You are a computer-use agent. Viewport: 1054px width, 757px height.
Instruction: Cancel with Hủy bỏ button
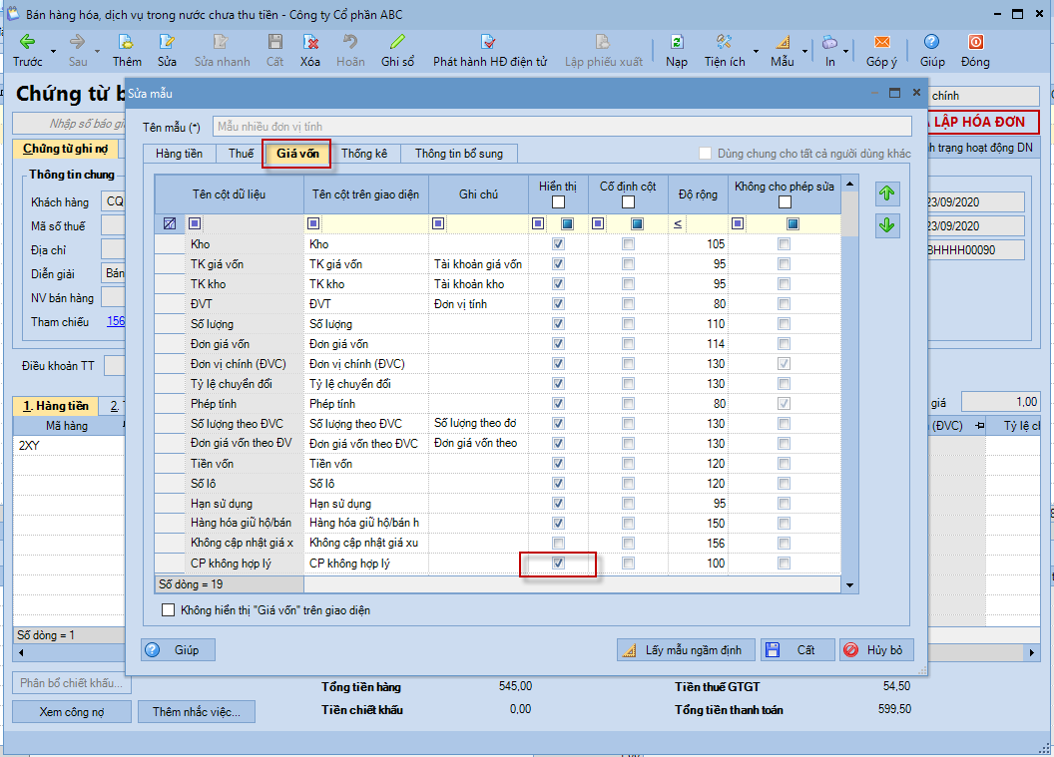(x=876, y=649)
